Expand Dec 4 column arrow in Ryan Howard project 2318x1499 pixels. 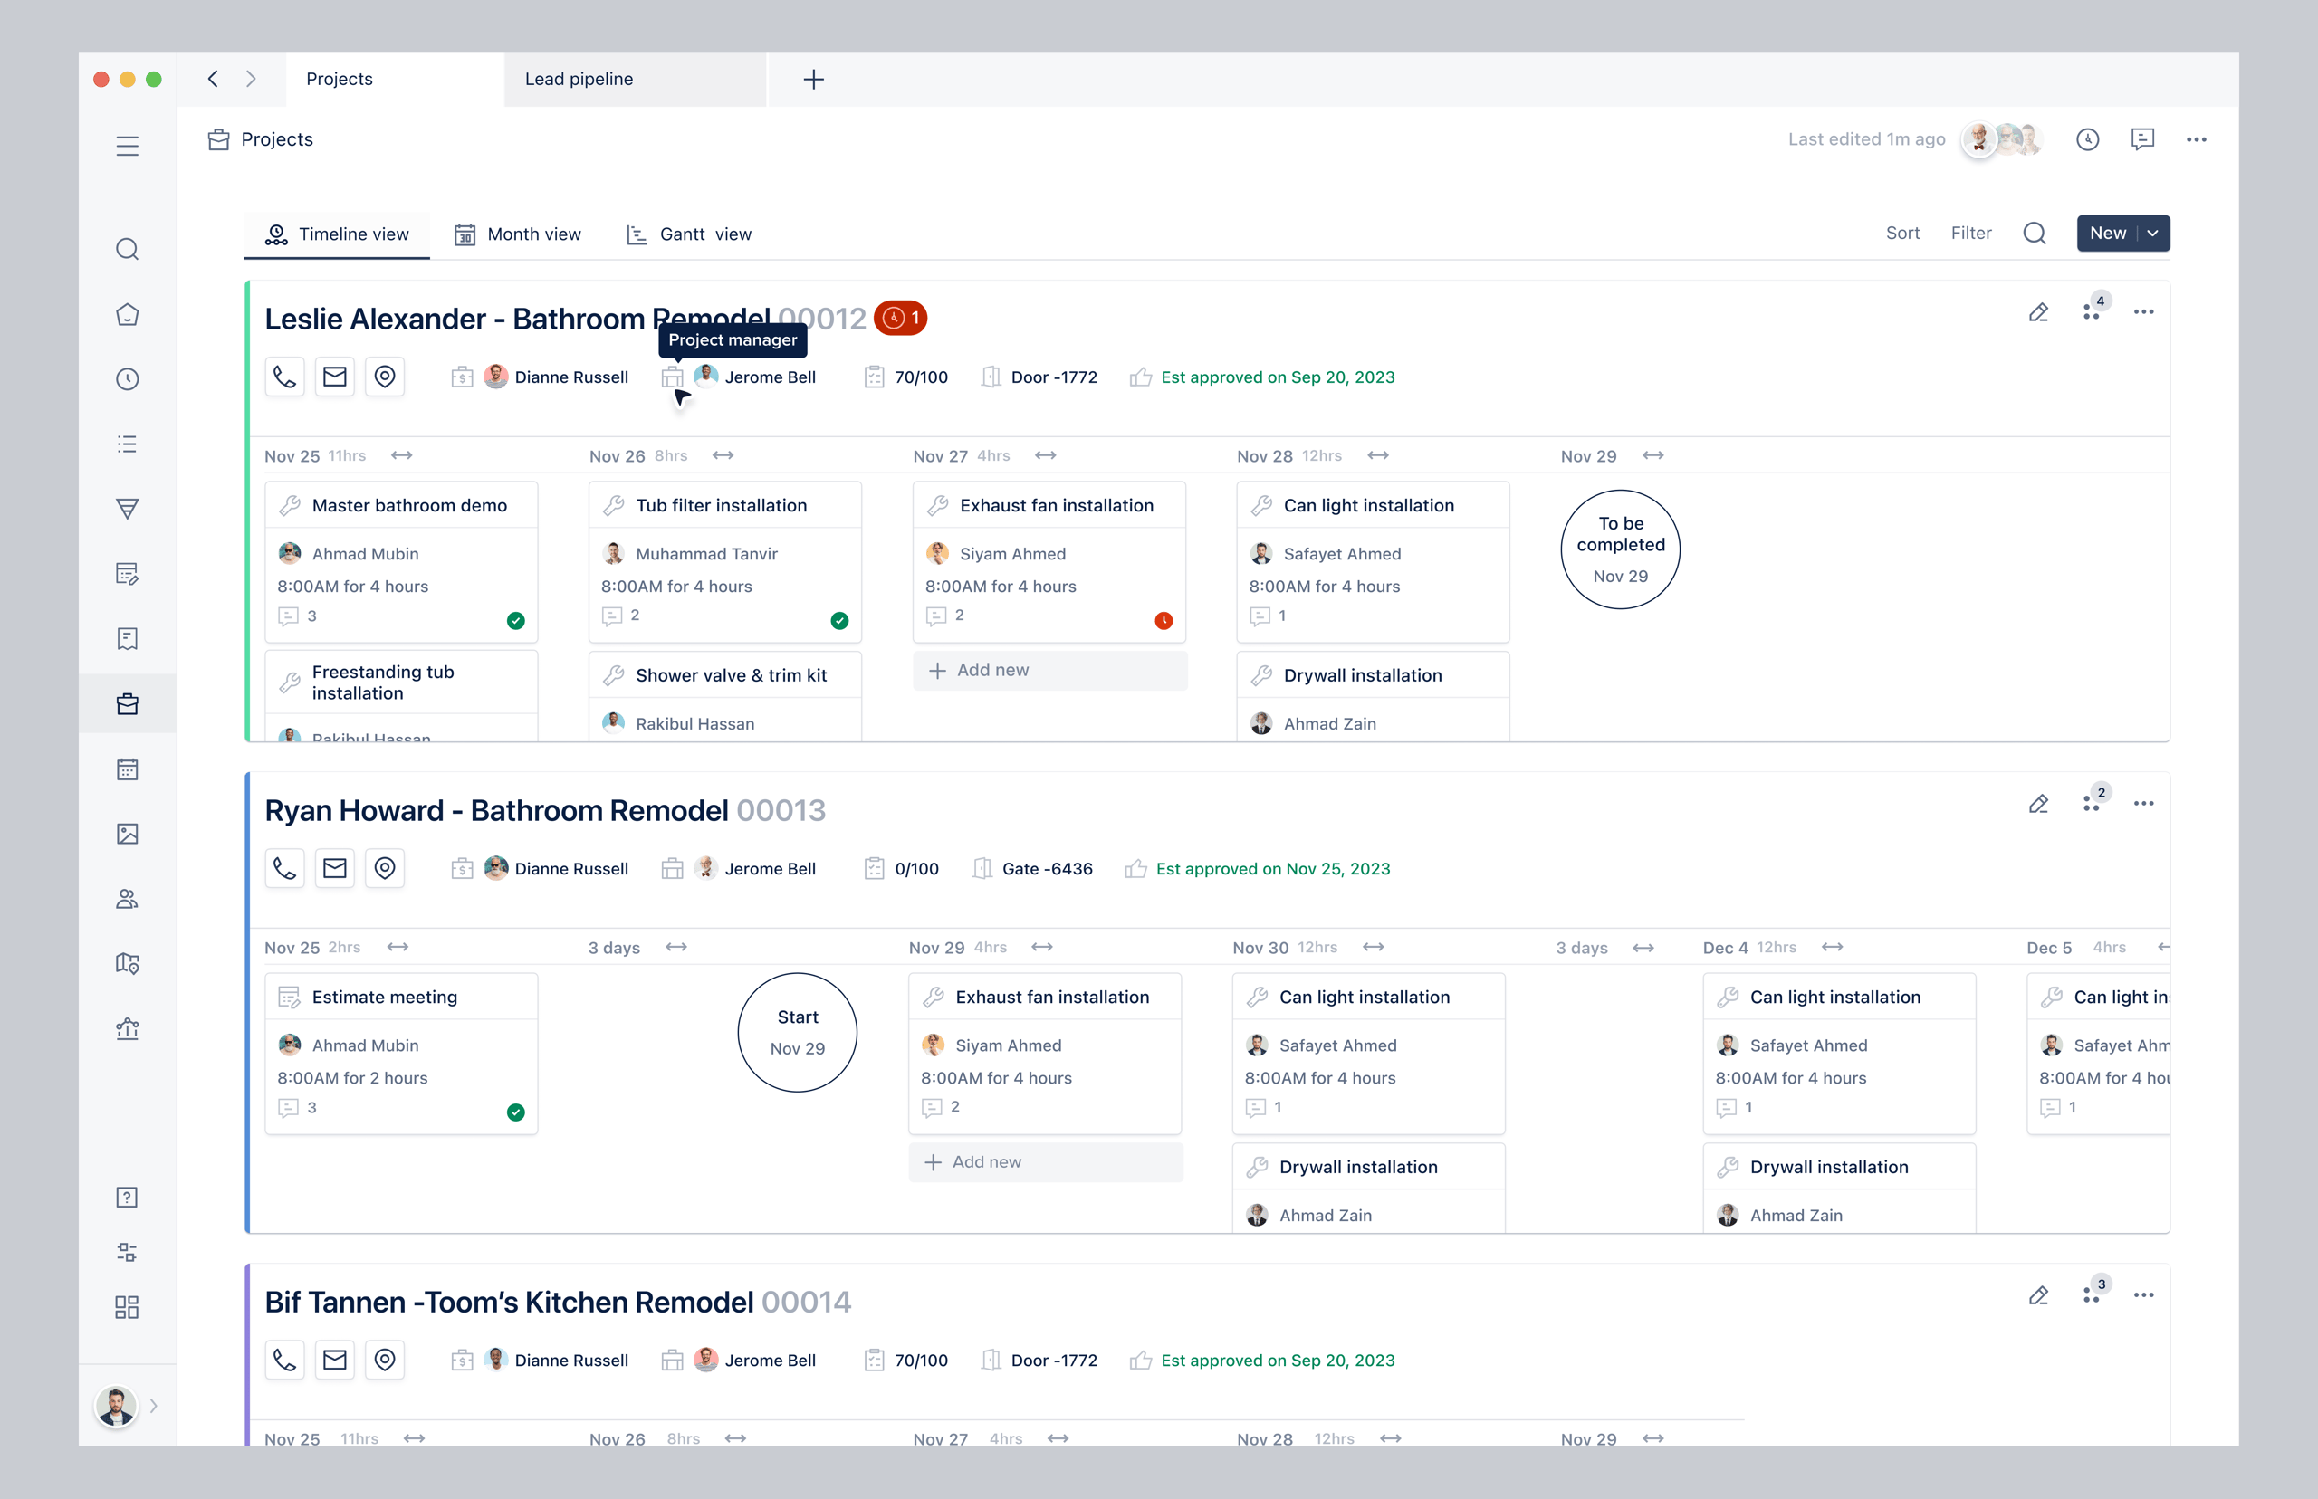[x=1832, y=947]
